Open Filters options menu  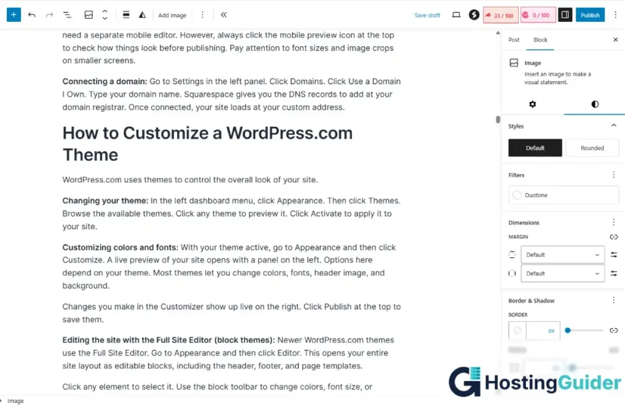[614, 175]
